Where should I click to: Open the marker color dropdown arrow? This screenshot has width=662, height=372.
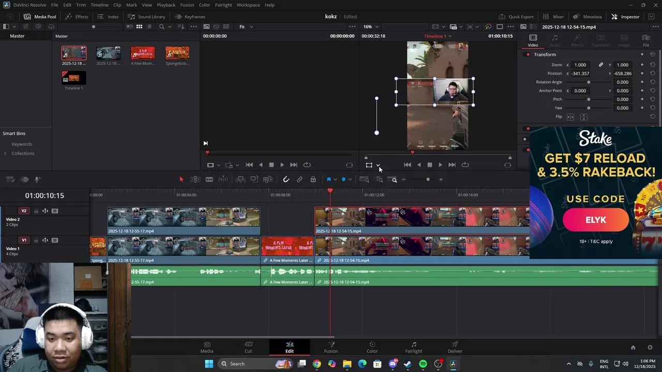point(350,179)
